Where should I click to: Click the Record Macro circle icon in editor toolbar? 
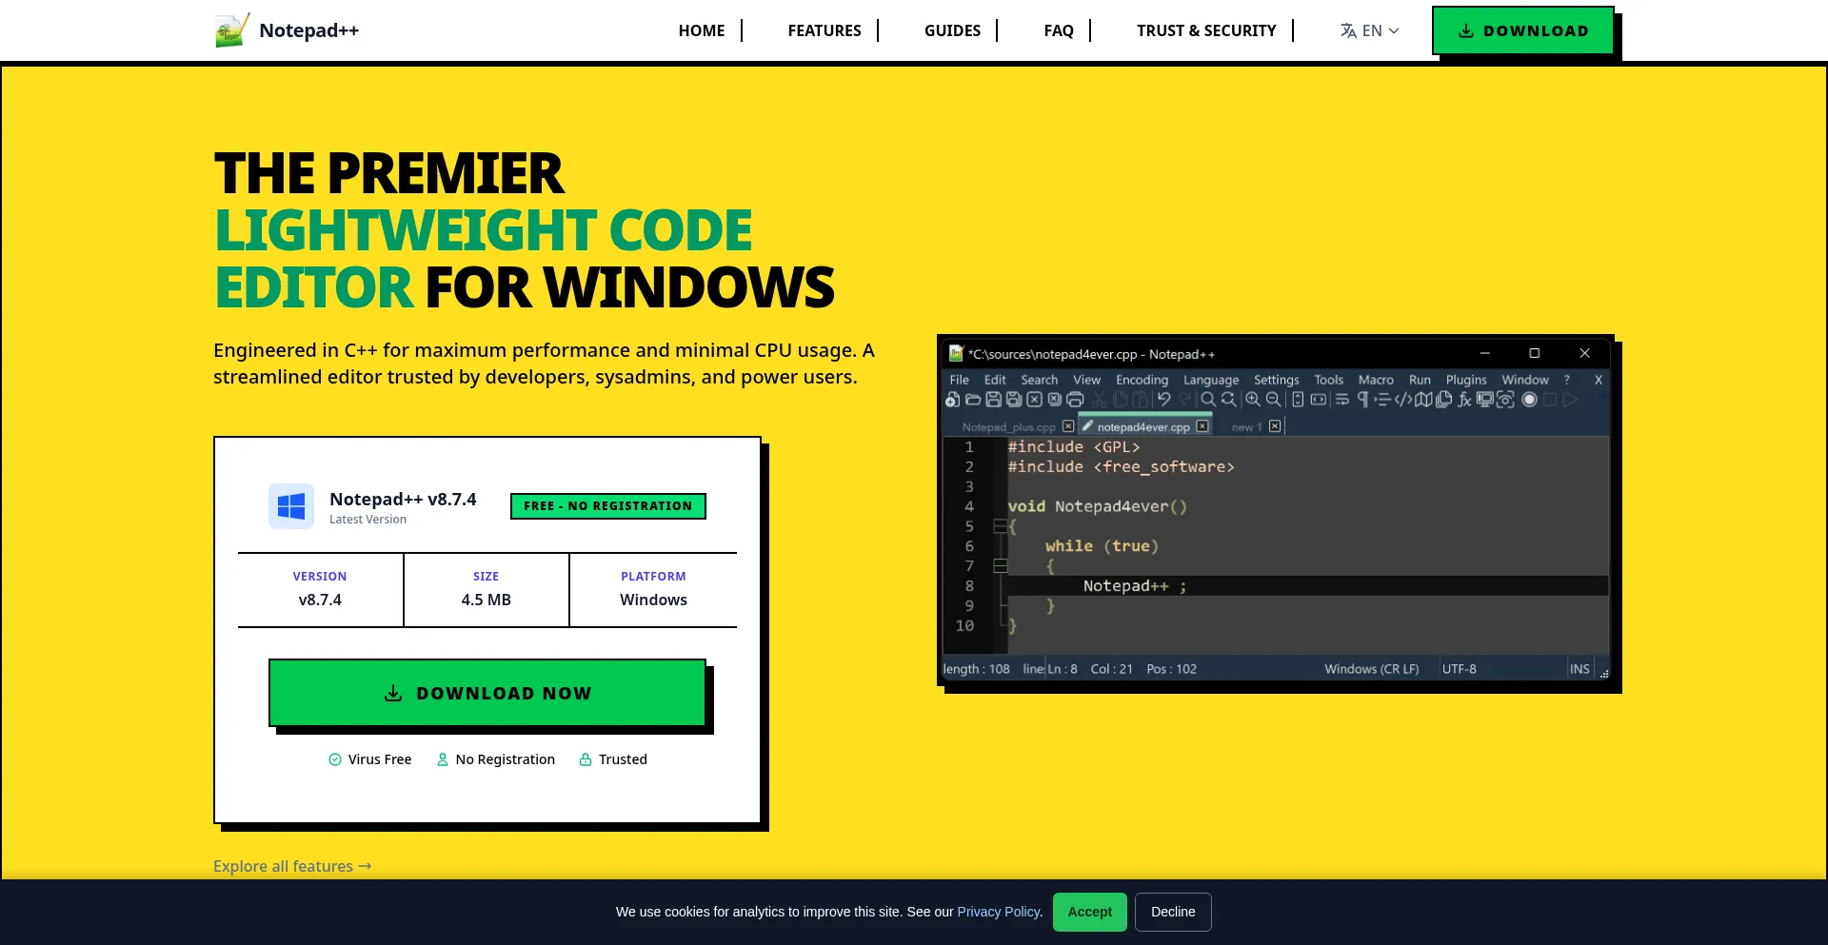tap(1529, 400)
